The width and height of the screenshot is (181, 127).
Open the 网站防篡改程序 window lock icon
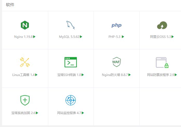pos(162,62)
